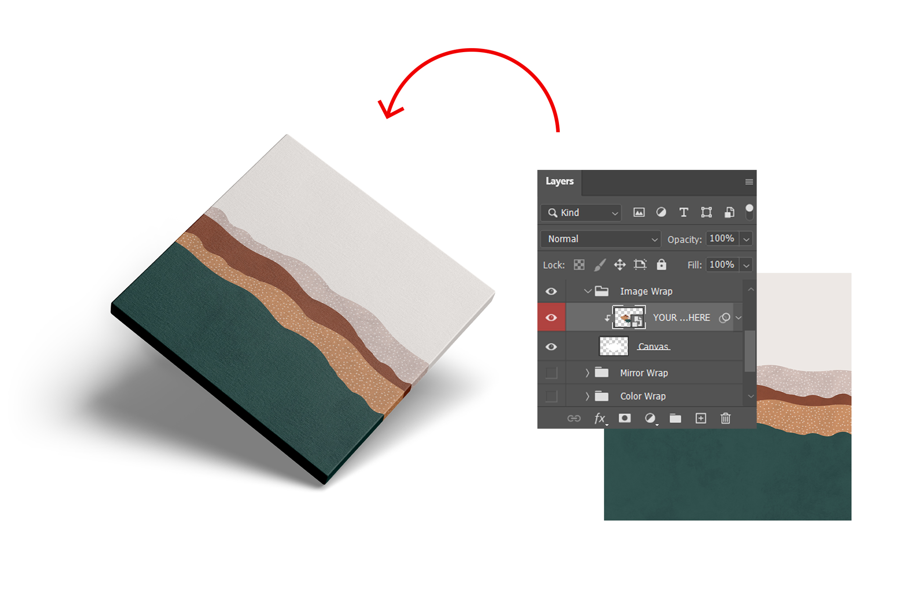Toggle the layer filtering on/off switch

point(749,212)
